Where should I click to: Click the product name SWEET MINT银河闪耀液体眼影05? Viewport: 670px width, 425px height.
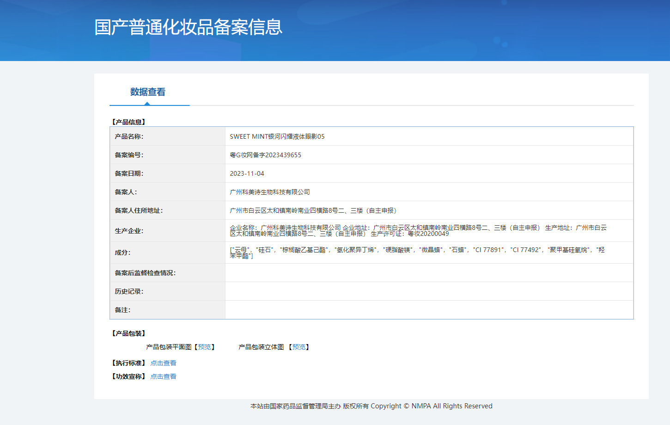coord(277,136)
